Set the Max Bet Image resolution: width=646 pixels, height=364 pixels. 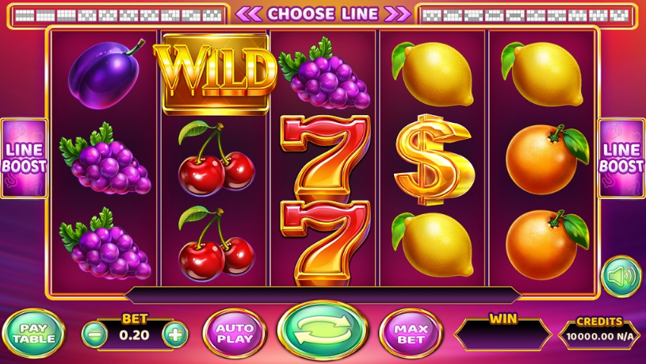411,333
